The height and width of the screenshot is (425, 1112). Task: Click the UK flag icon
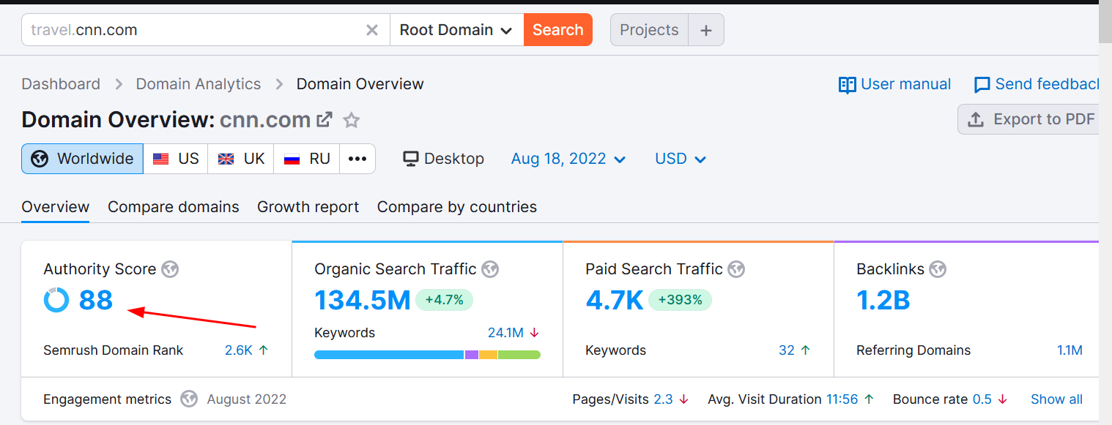click(226, 159)
